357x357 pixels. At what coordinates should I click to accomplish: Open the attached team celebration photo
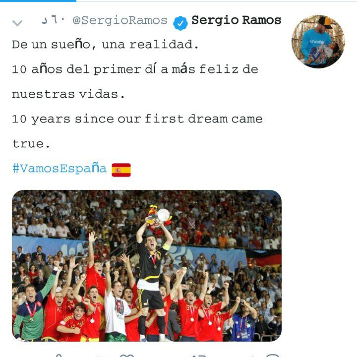(147, 265)
